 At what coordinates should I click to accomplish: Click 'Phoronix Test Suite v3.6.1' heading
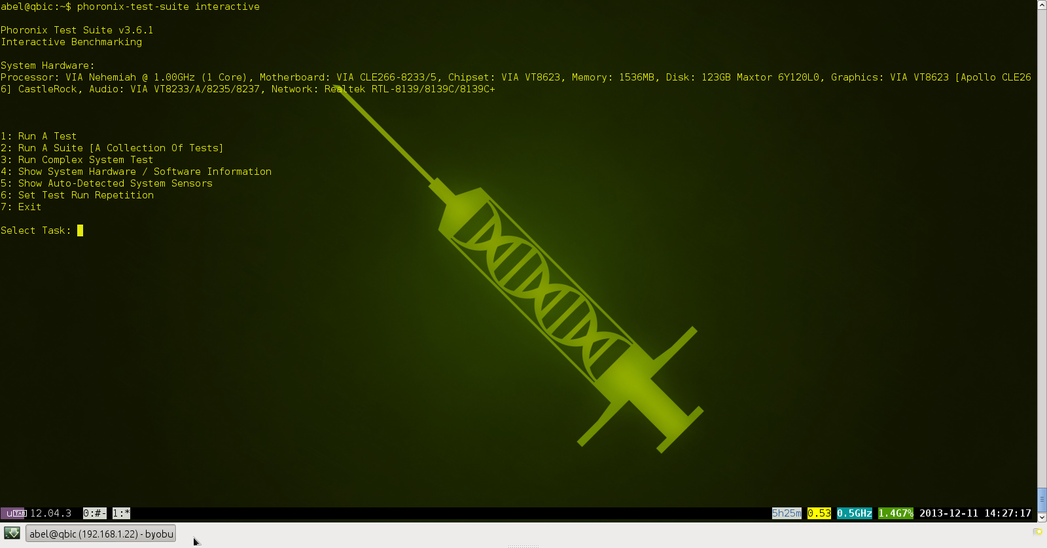click(77, 30)
